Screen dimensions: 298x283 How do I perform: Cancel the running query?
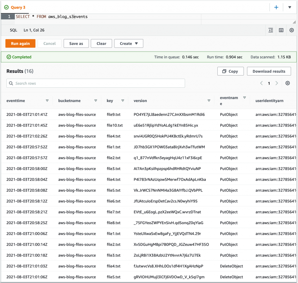tap(49, 43)
